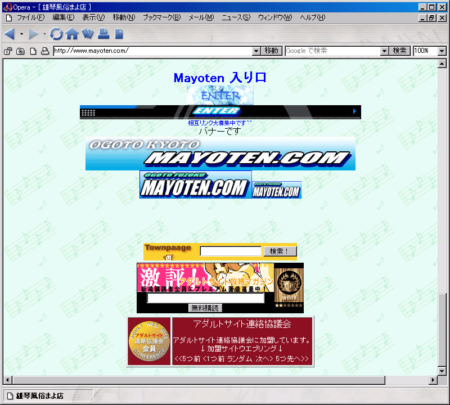Open the 100% zoom level dropdown
The image size is (450, 405).
(x=442, y=51)
